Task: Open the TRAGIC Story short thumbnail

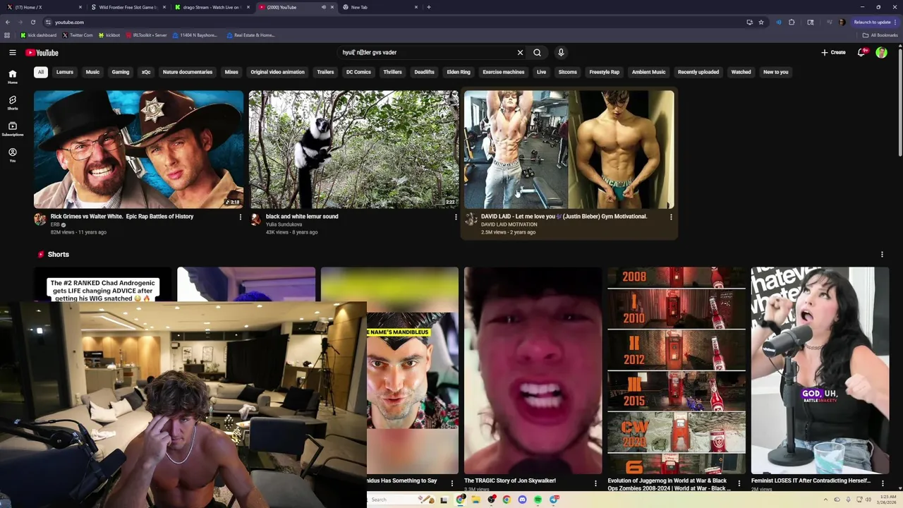Action: point(533,370)
